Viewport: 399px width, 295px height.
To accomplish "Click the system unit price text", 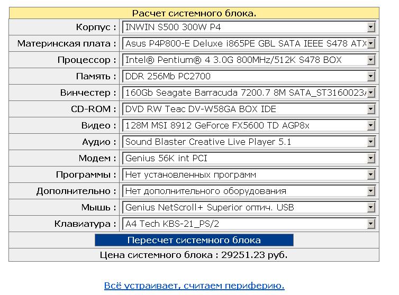I will click(x=194, y=255).
